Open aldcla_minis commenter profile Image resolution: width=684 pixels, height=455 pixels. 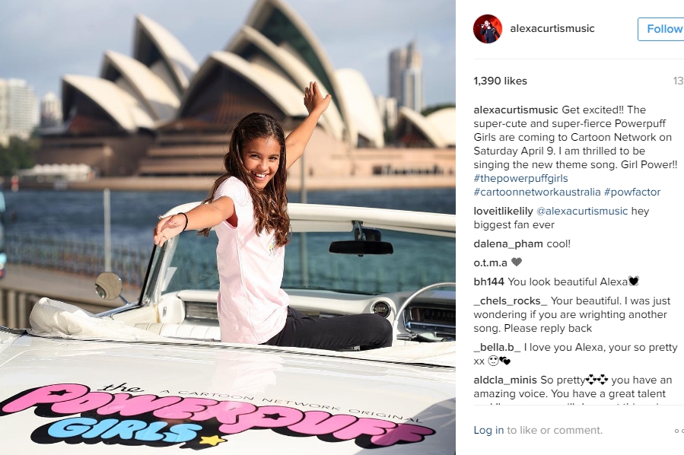coord(505,380)
